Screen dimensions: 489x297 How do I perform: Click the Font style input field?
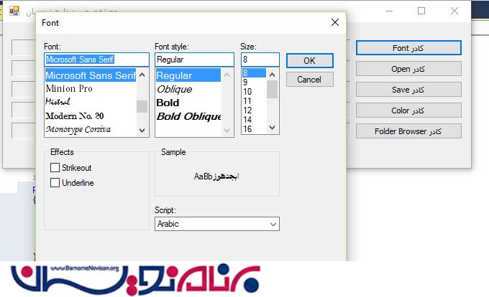tap(194, 60)
